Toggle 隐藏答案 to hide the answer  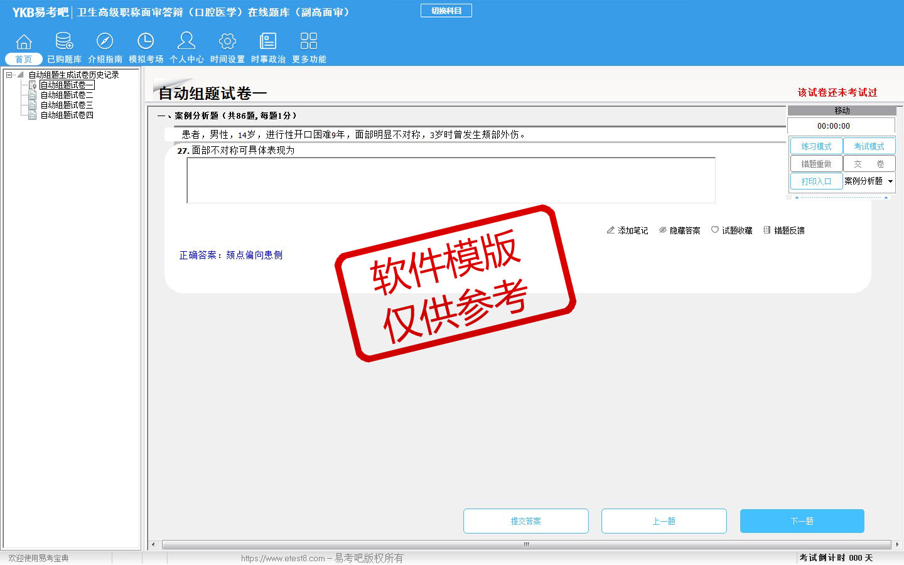[679, 230]
